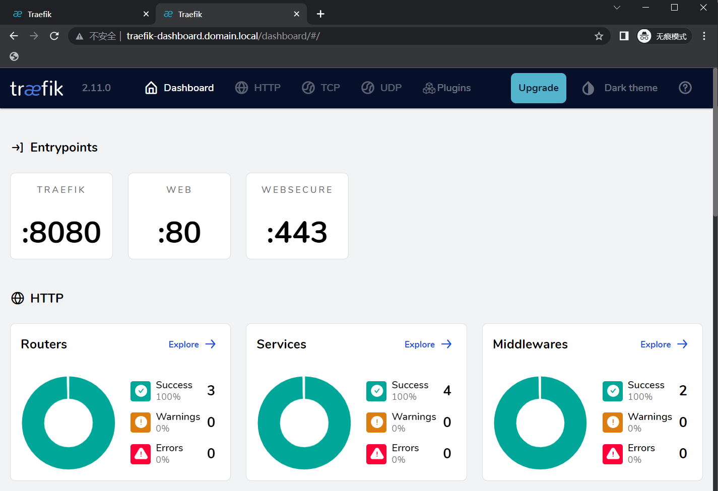
Task: Bookmark this page with the star
Action: (x=599, y=36)
